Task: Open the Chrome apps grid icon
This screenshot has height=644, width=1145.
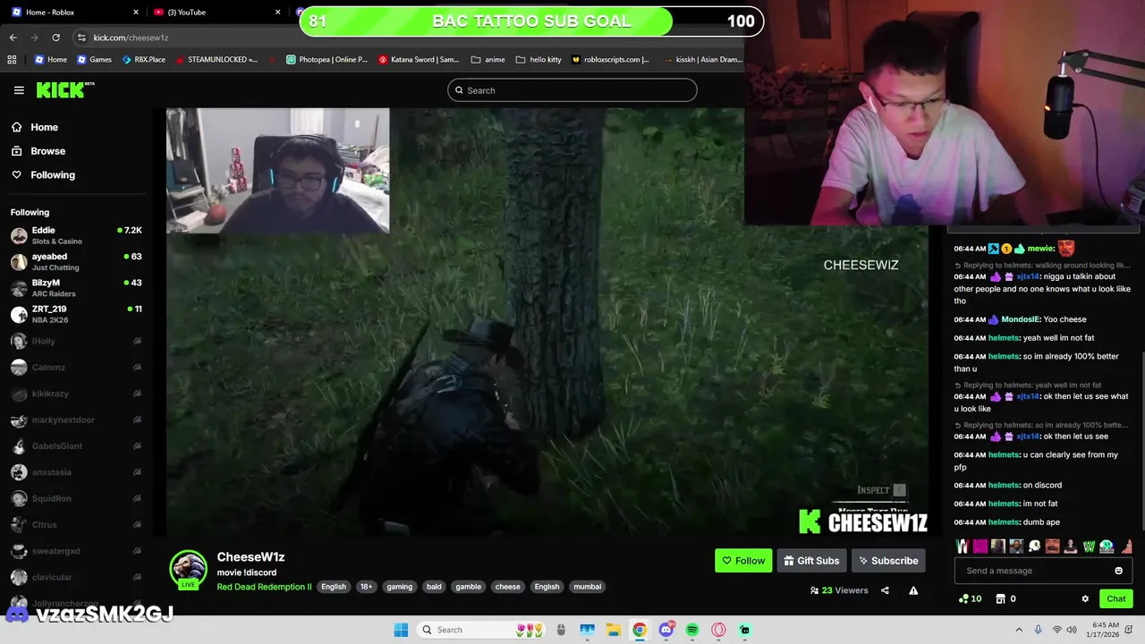Action: 12,60
